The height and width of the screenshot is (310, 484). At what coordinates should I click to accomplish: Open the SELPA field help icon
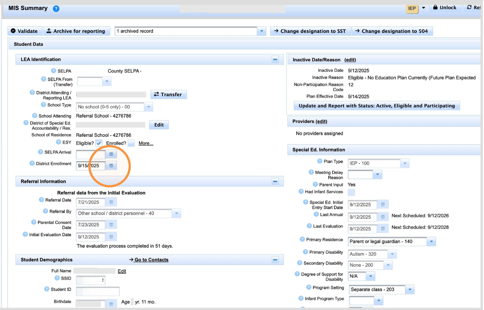[x=54, y=71]
